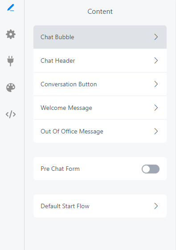Expand the Chat Bubble chevron arrow

[x=156, y=37]
